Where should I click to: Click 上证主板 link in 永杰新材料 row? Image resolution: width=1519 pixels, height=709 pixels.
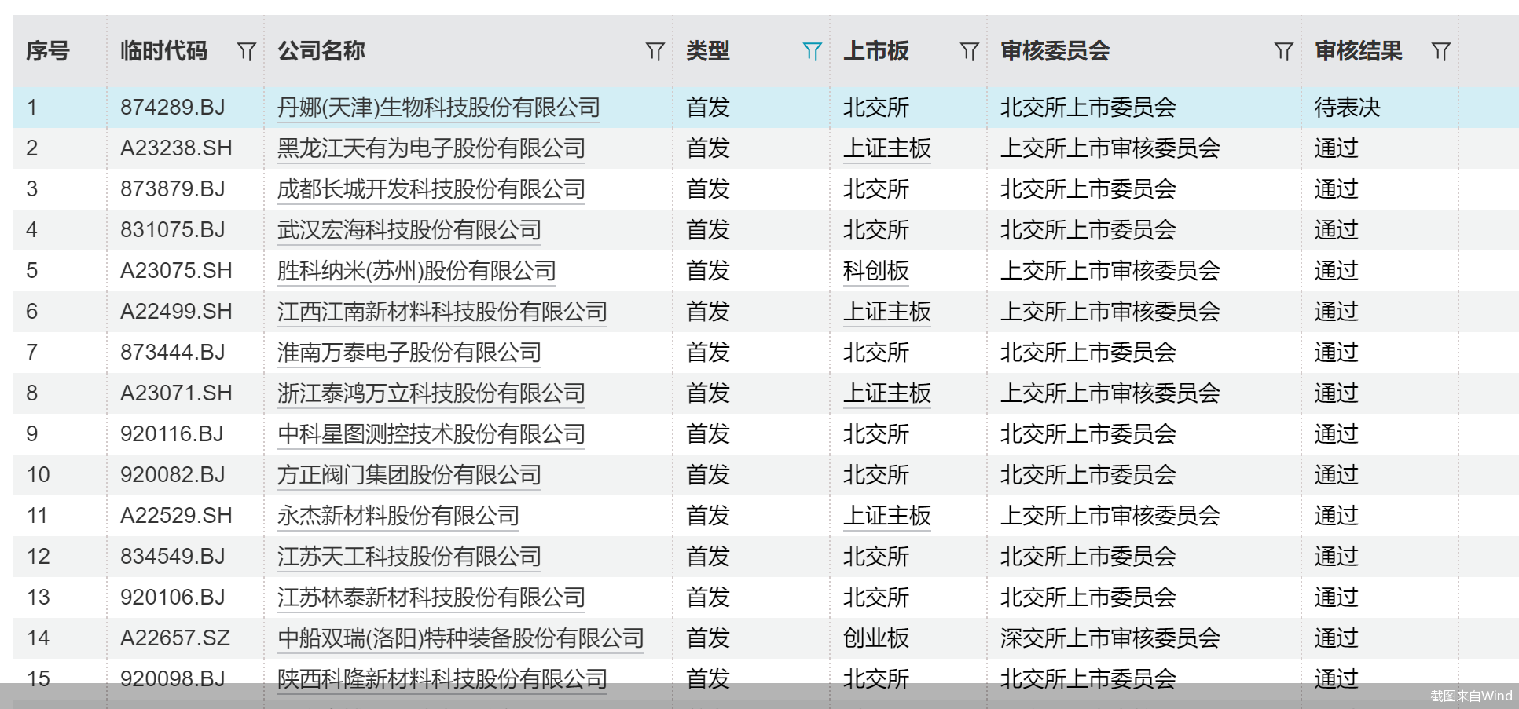click(887, 516)
